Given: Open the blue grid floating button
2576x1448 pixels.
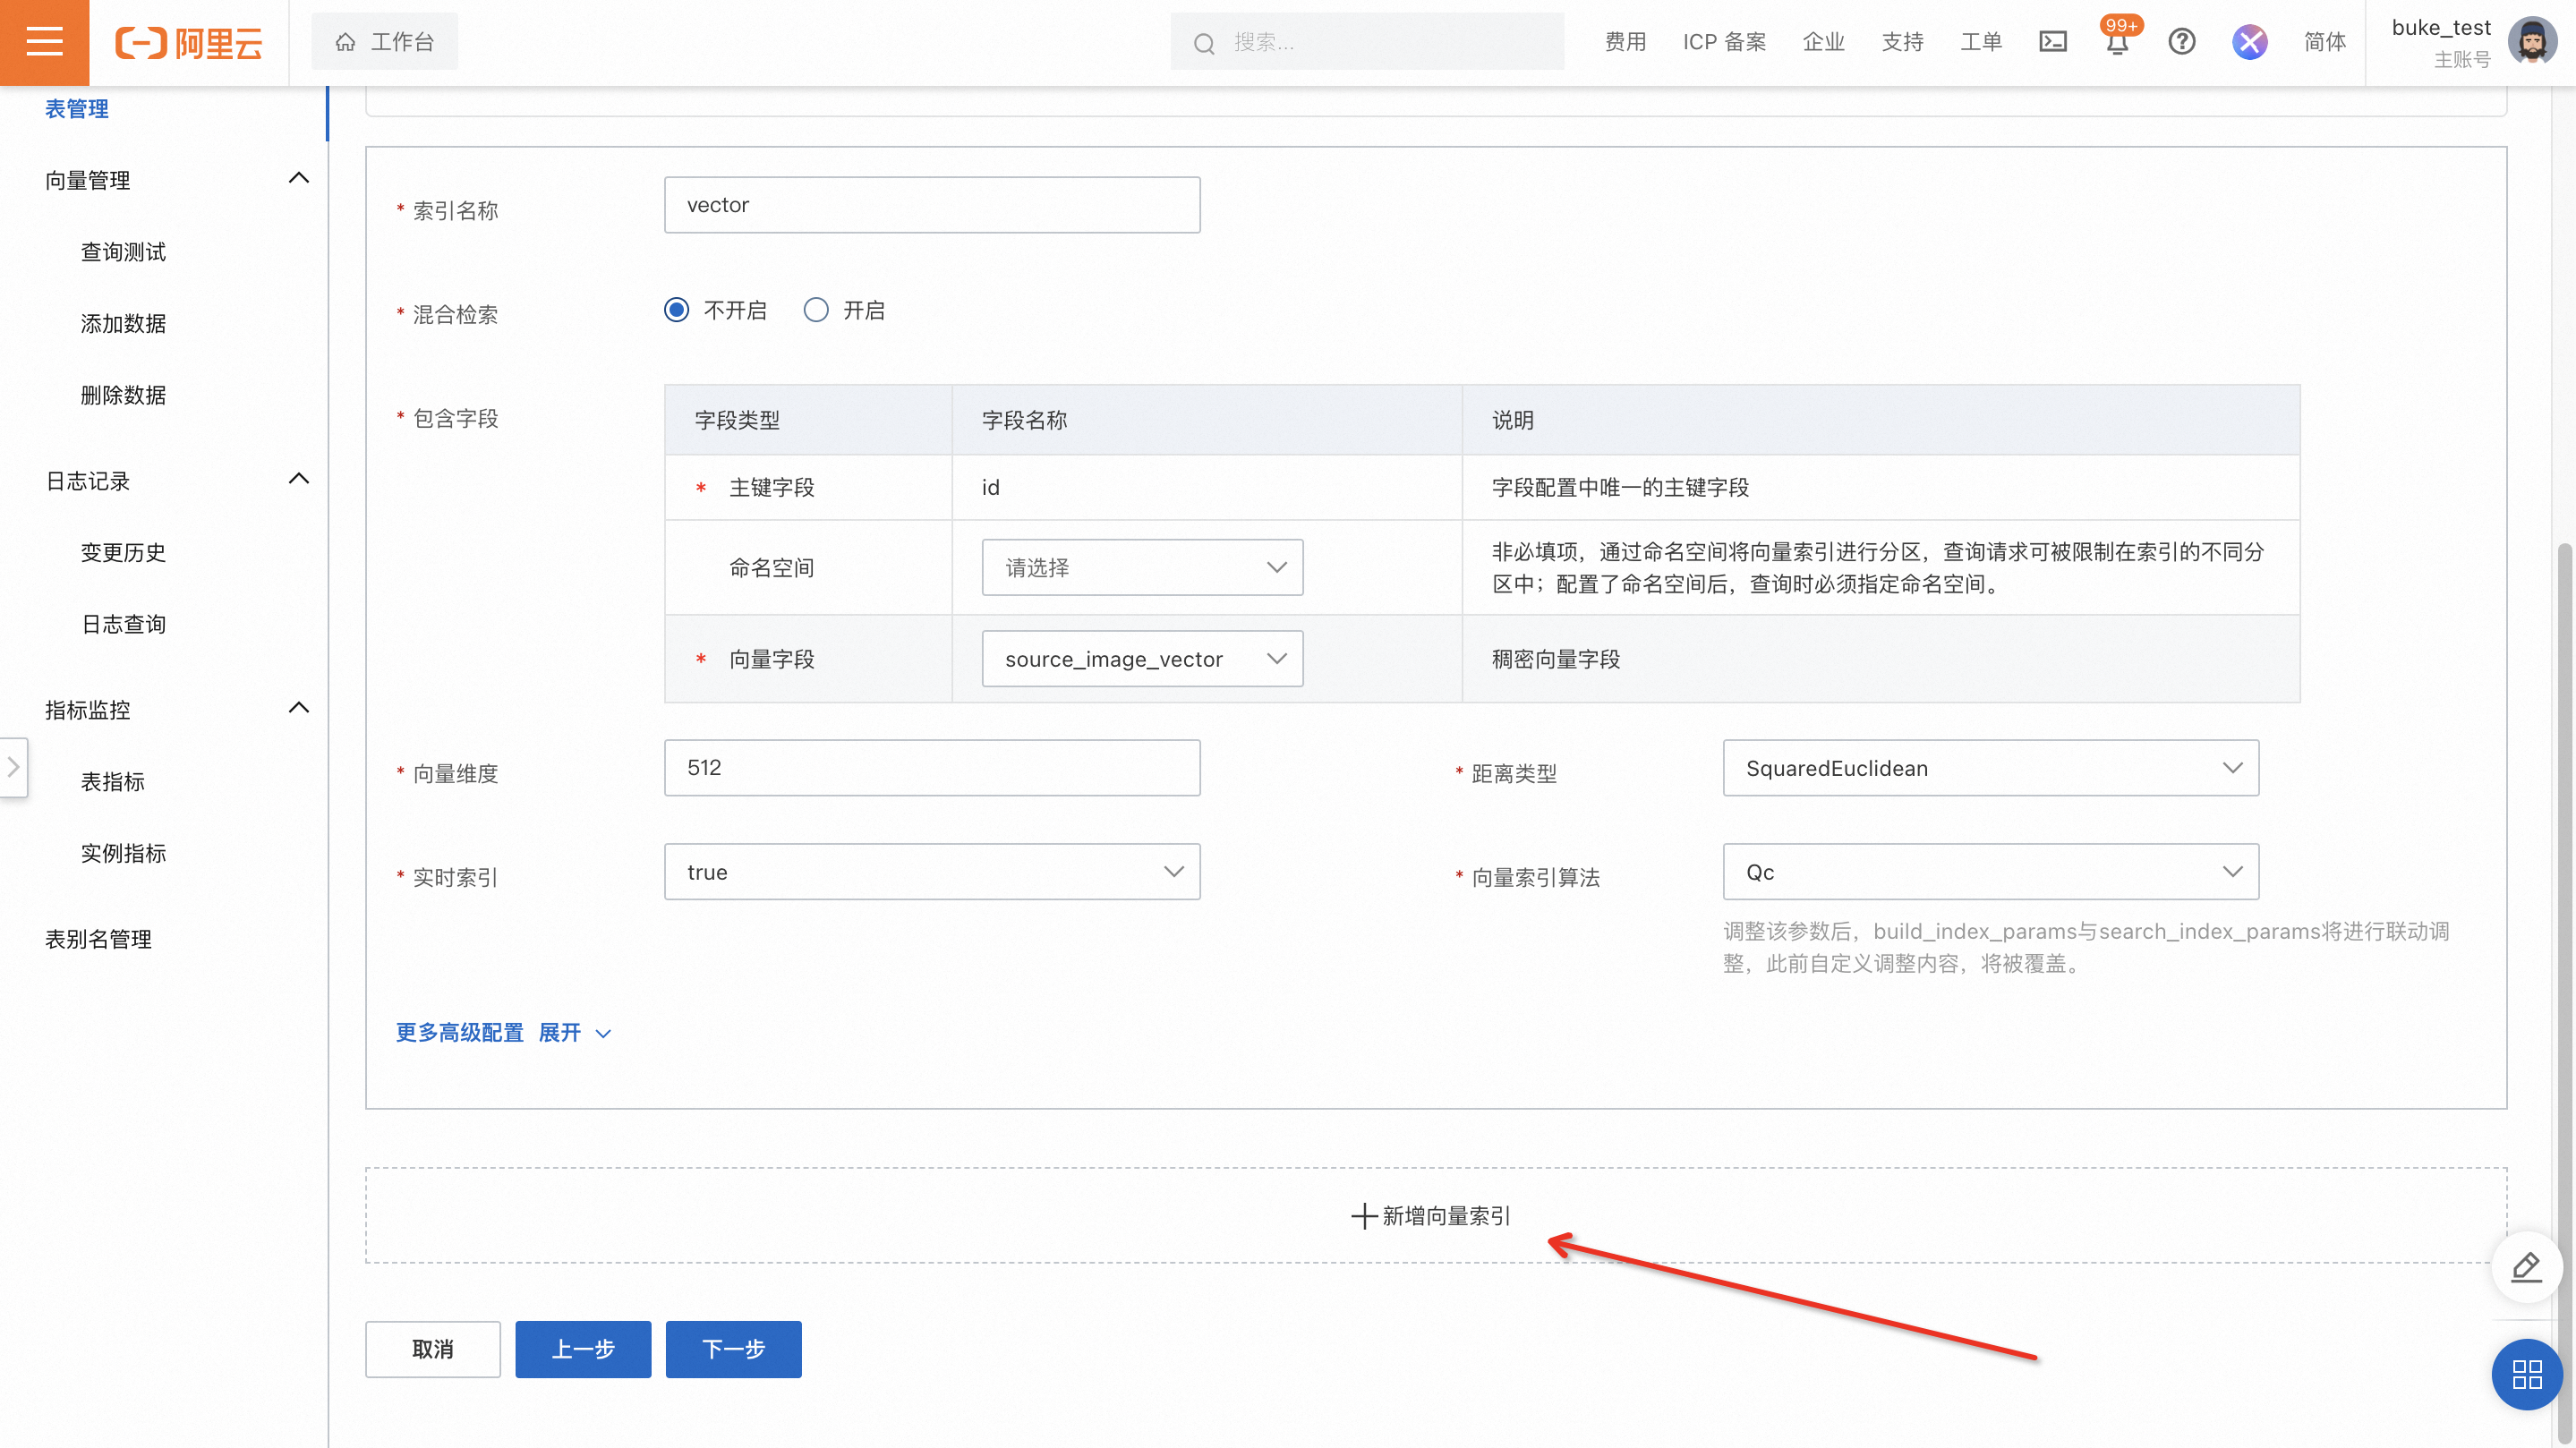Looking at the screenshot, I should point(2526,1374).
